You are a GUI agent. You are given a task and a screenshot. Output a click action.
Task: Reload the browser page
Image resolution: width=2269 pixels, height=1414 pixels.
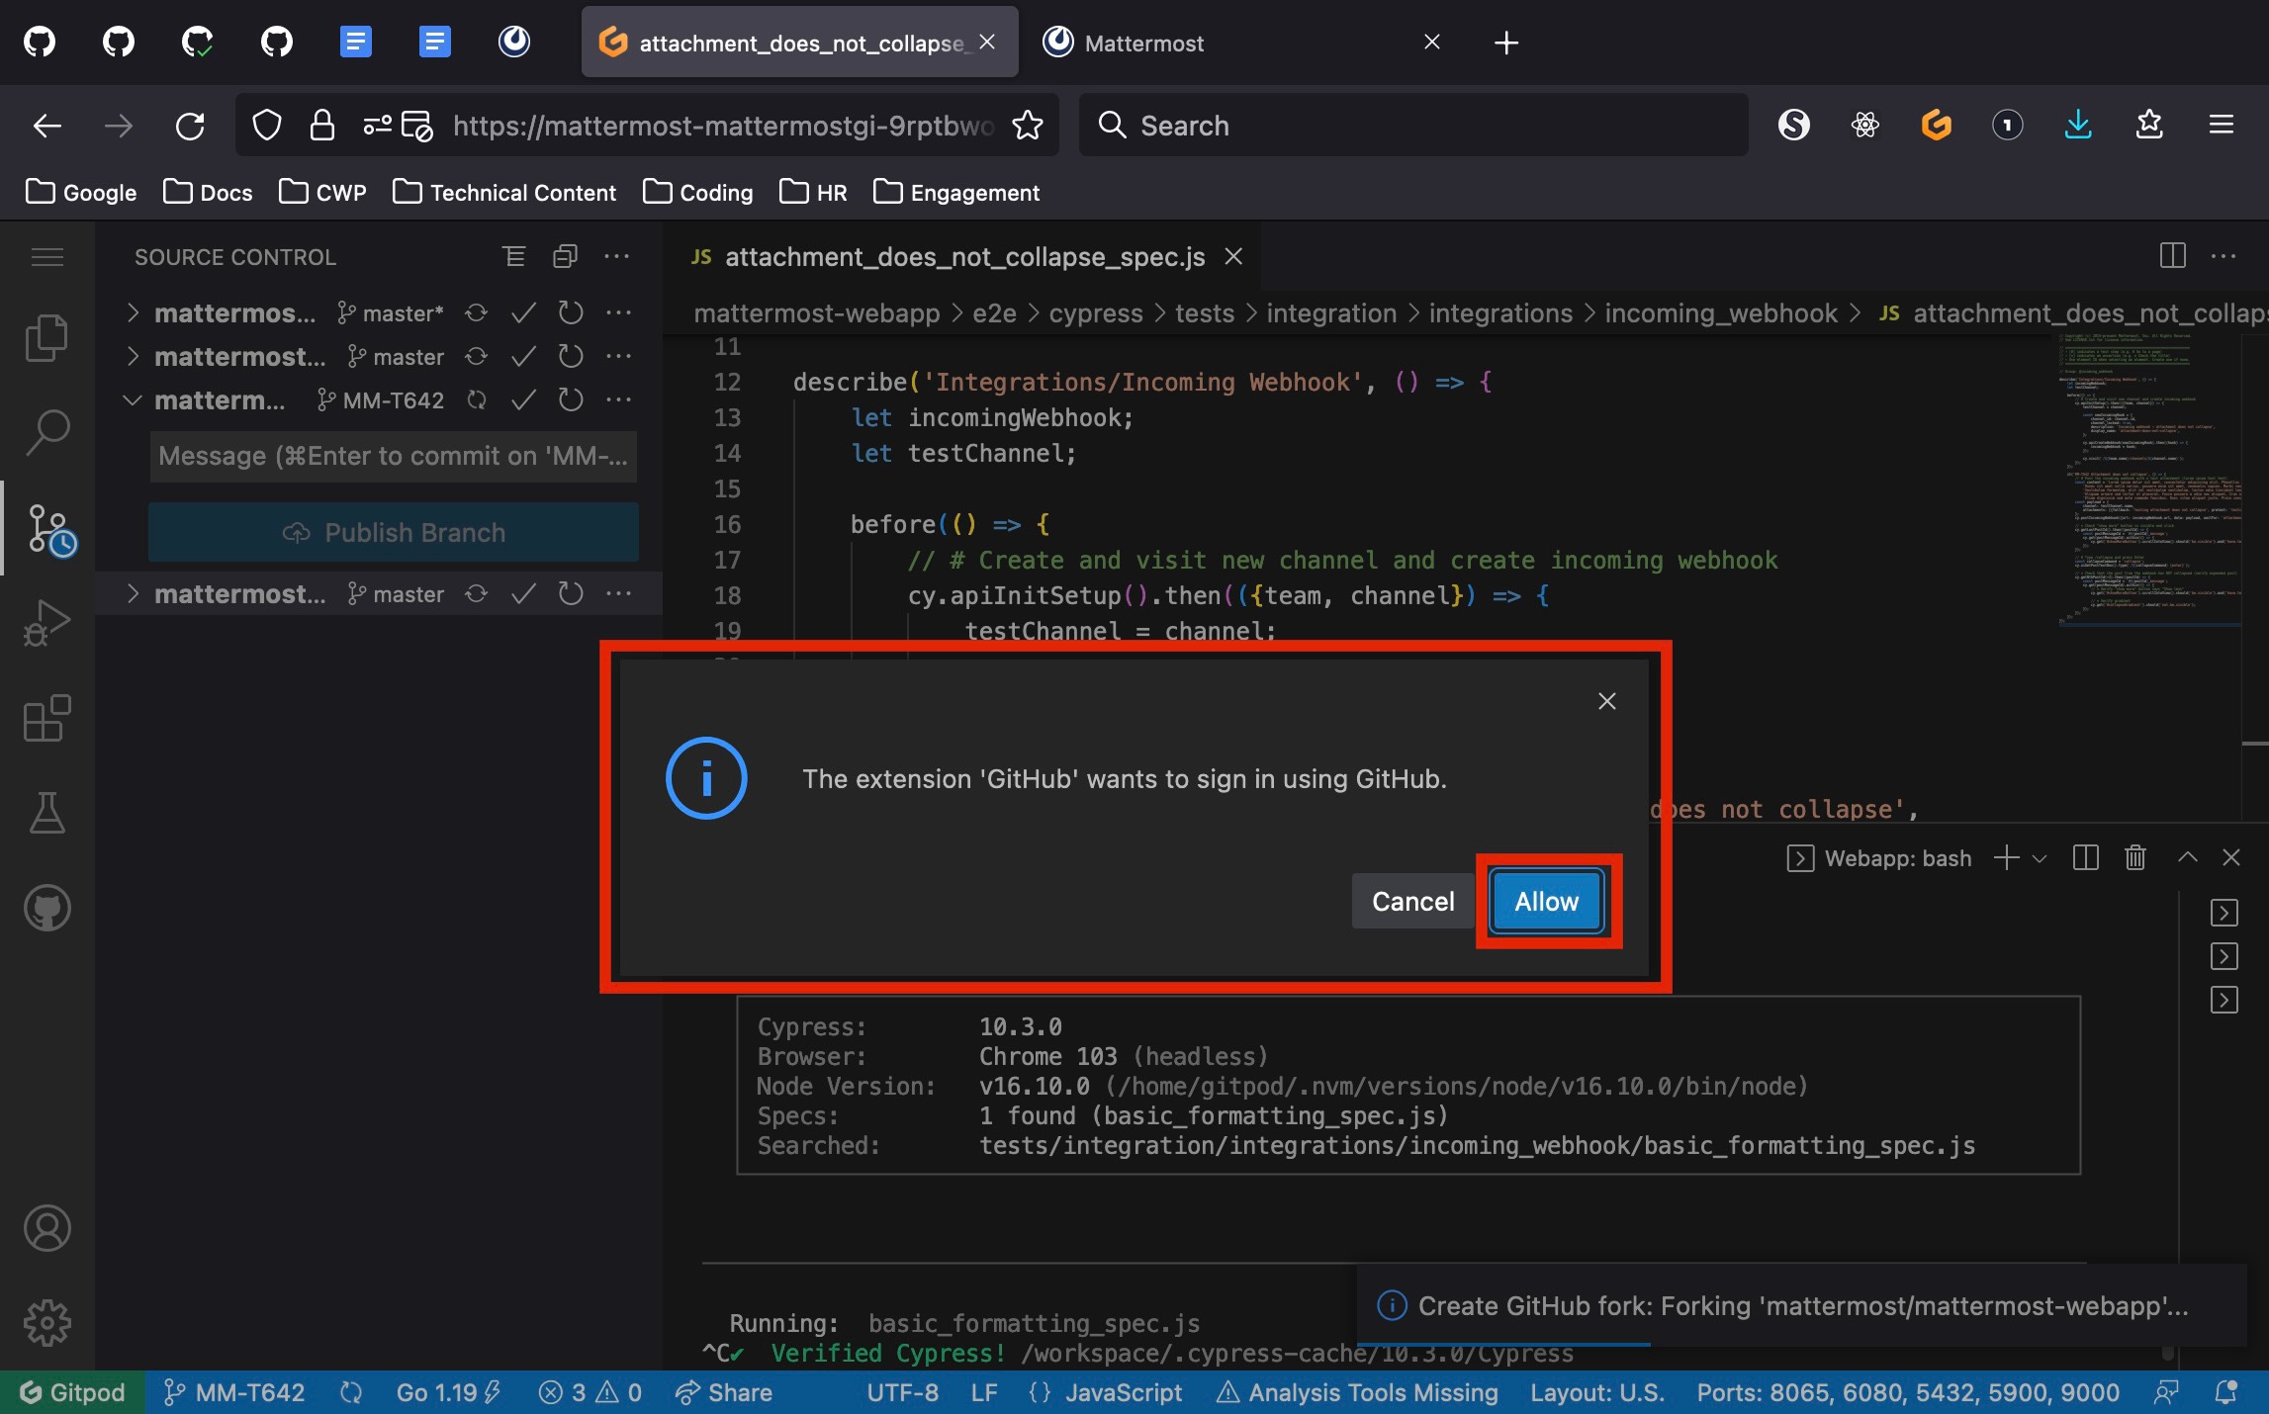pyautogui.click(x=190, y=126)
